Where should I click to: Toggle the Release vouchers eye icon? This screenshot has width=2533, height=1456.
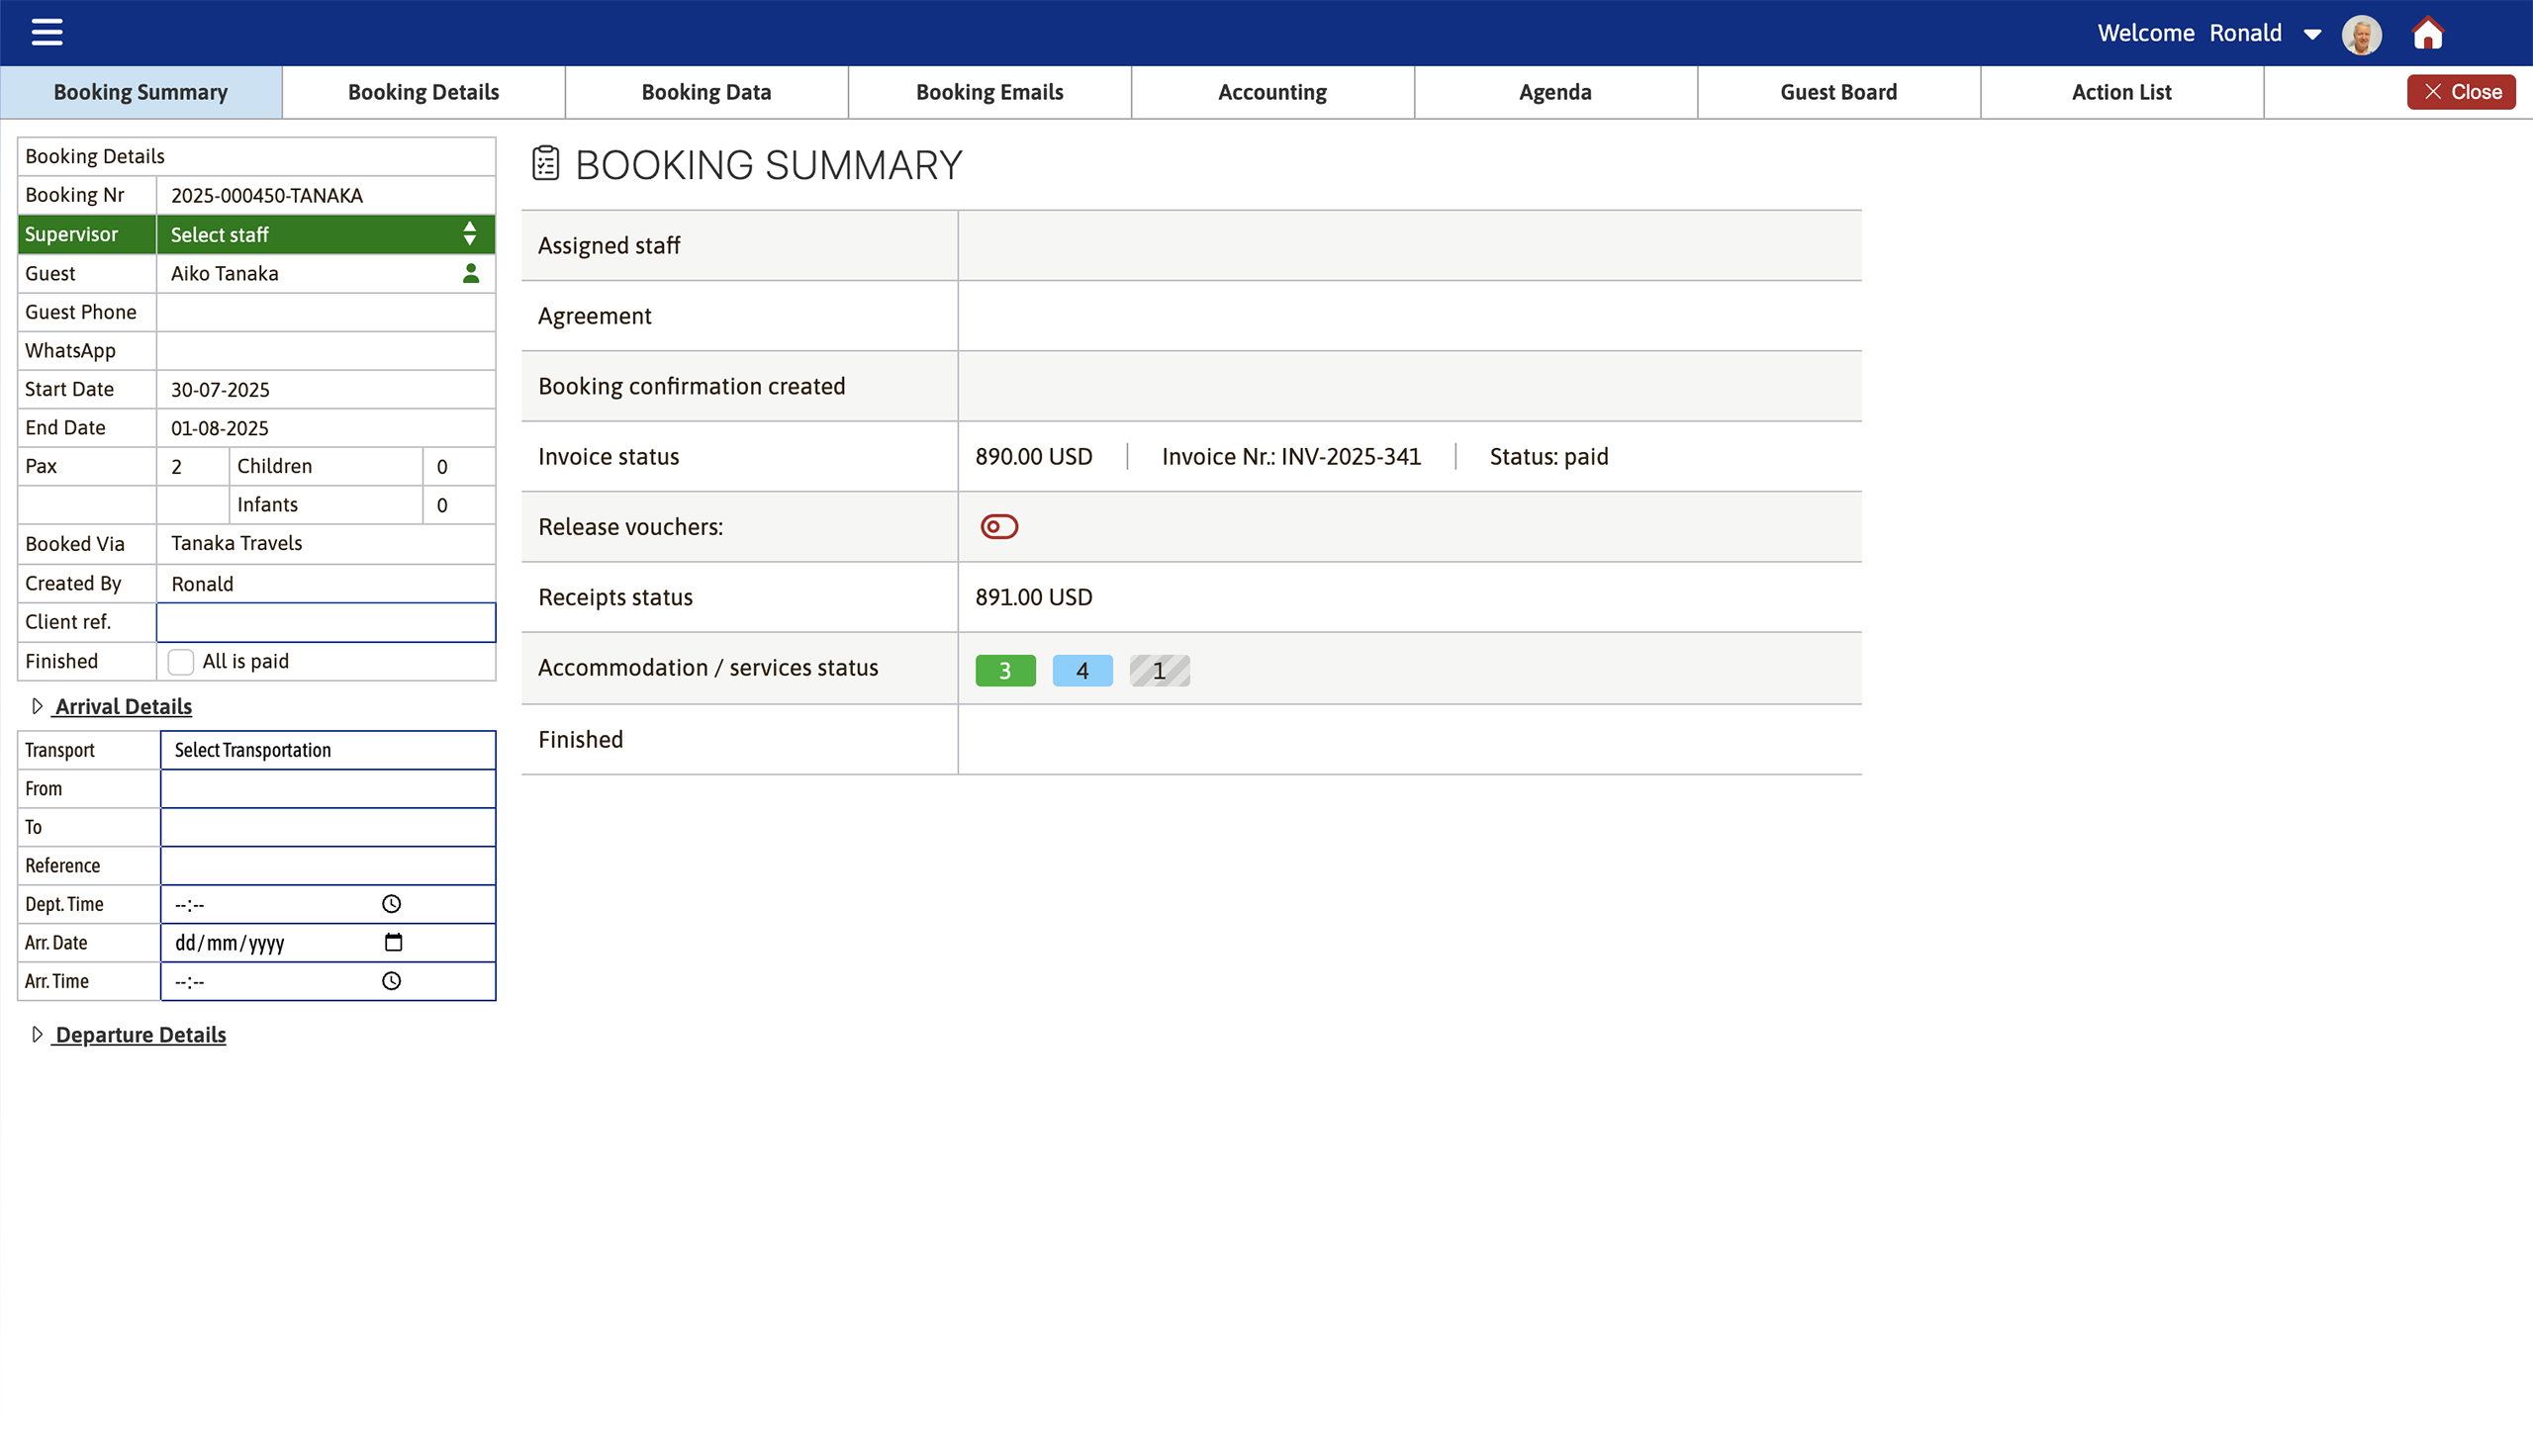pyautogui.click(x=998, y=526)
